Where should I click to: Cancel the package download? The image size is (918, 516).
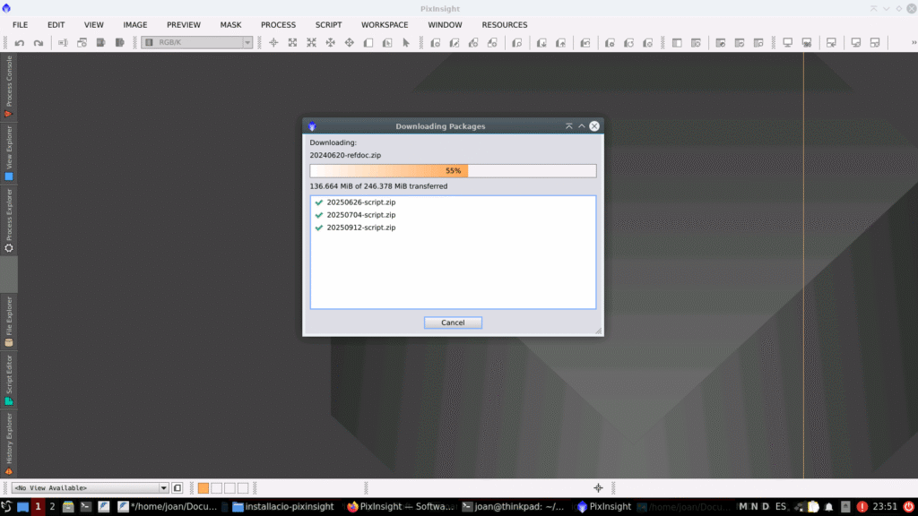(x=453, y=322)
